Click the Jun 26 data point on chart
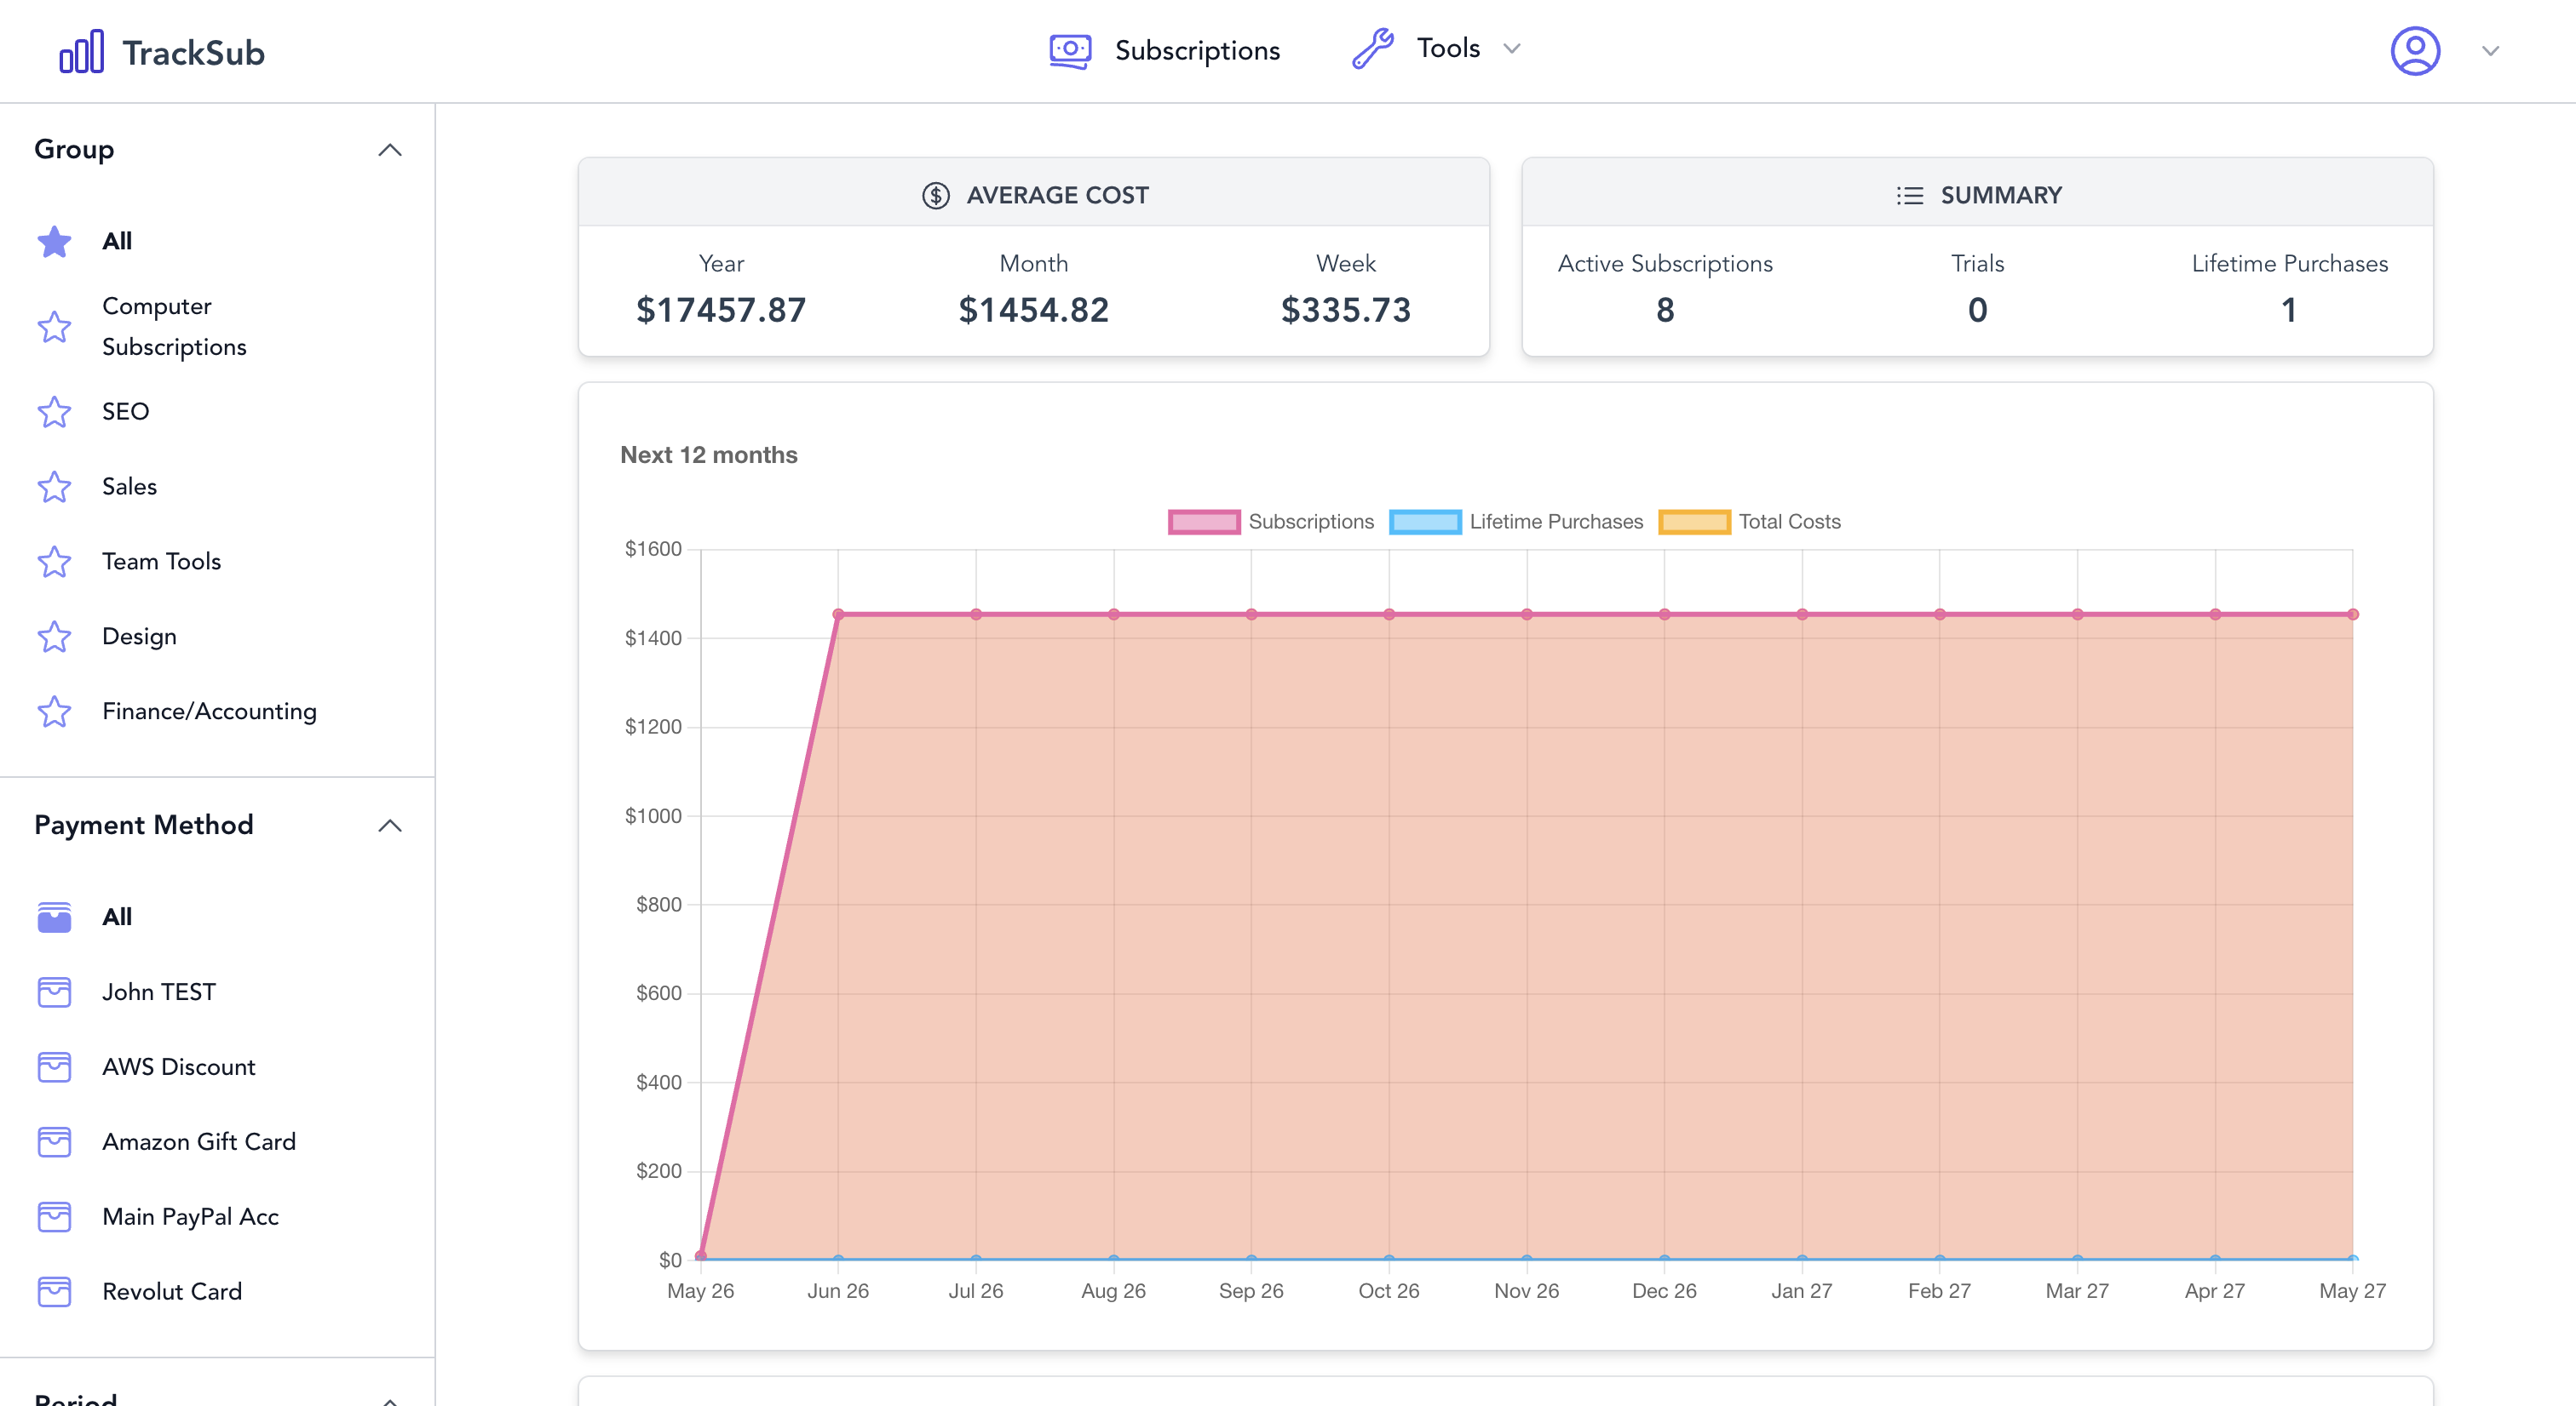The height and width of the screenshot is (1406, 2576). (838, 614)
